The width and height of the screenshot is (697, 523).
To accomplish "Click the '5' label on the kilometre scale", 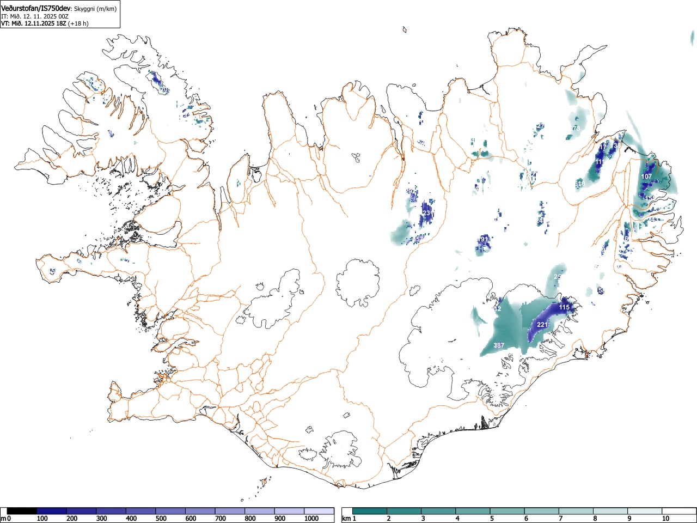I will [x=491, y=519].
